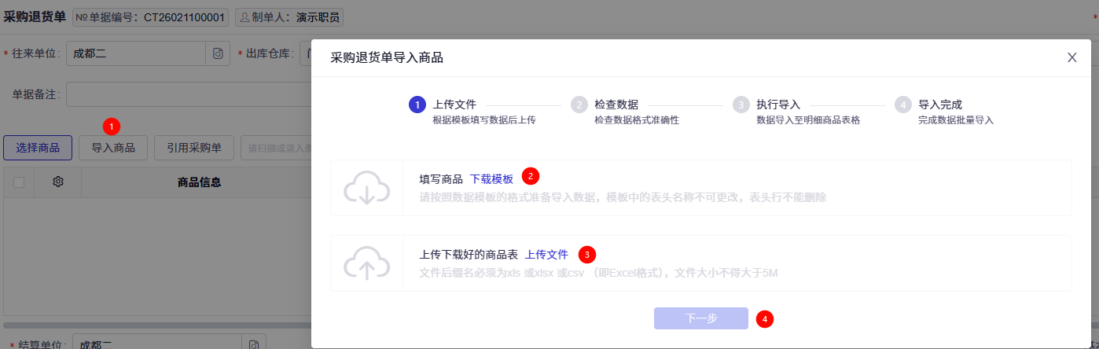Image resolution: width=1099 pixels, height=349 pixels.
Task: Open the 往来单位 picker icon
Action: [x=219, y=53]
